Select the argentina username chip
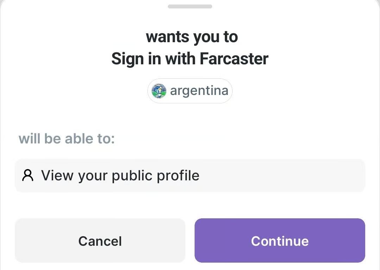The image size is (380, 270). (x=190, y=91)
